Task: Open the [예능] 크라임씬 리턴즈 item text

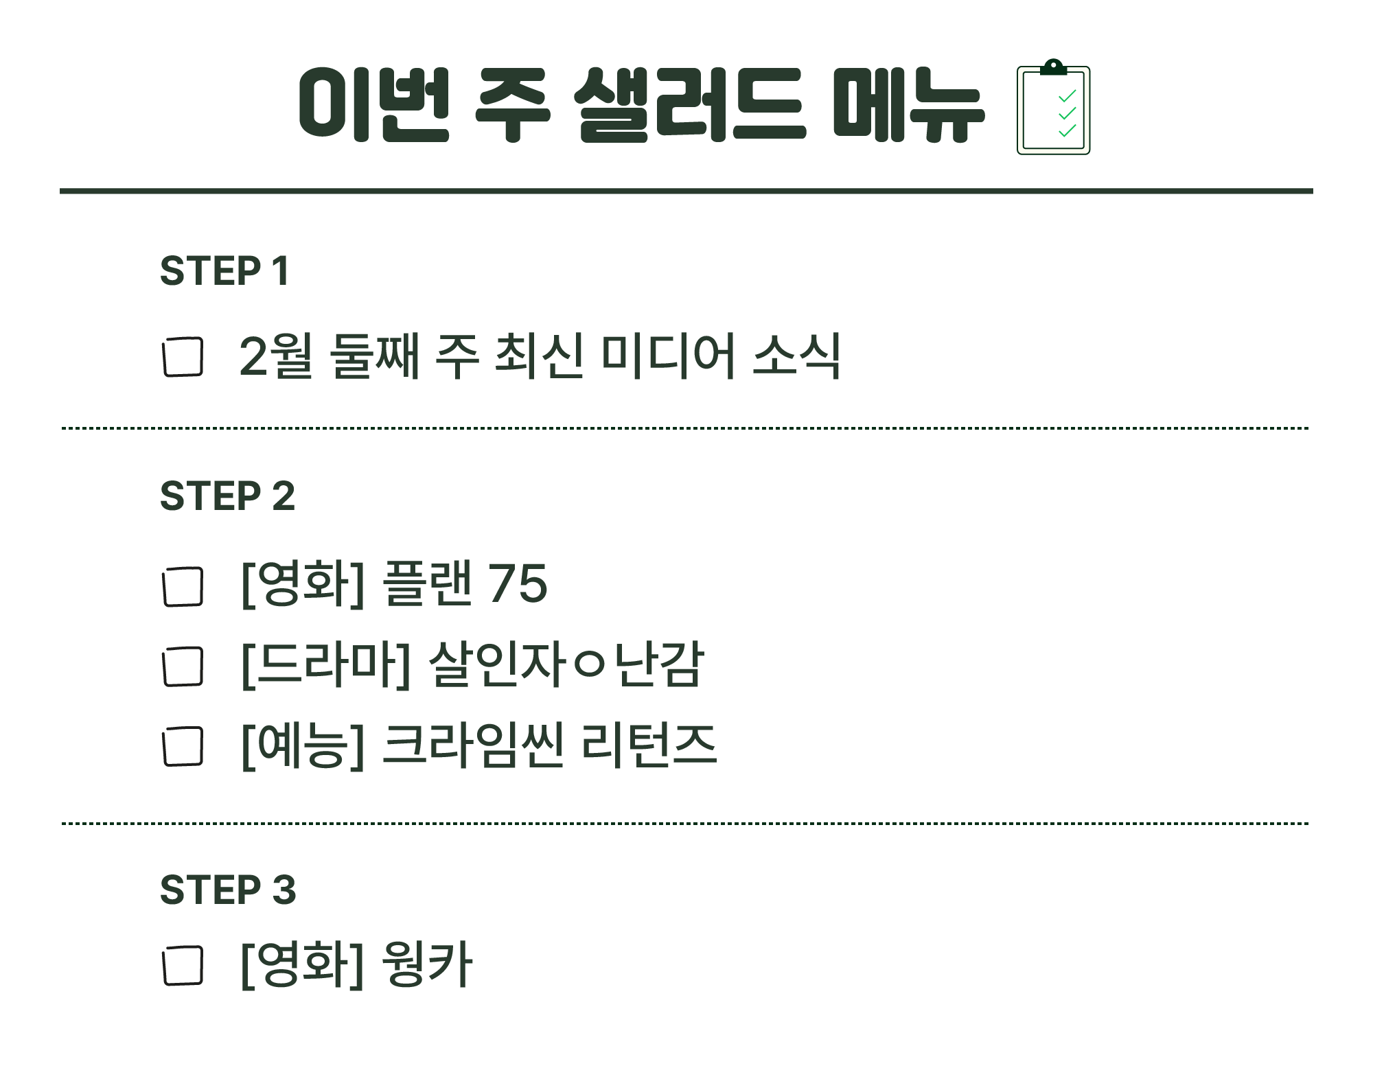Action: coord(479,745)
